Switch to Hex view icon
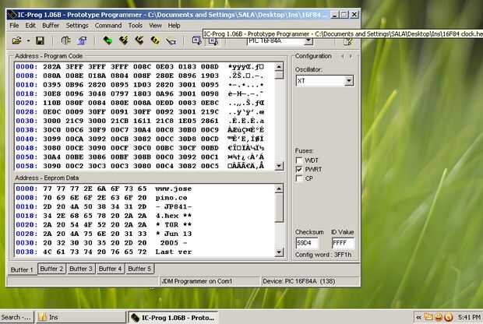 click(x=213, y=41)
